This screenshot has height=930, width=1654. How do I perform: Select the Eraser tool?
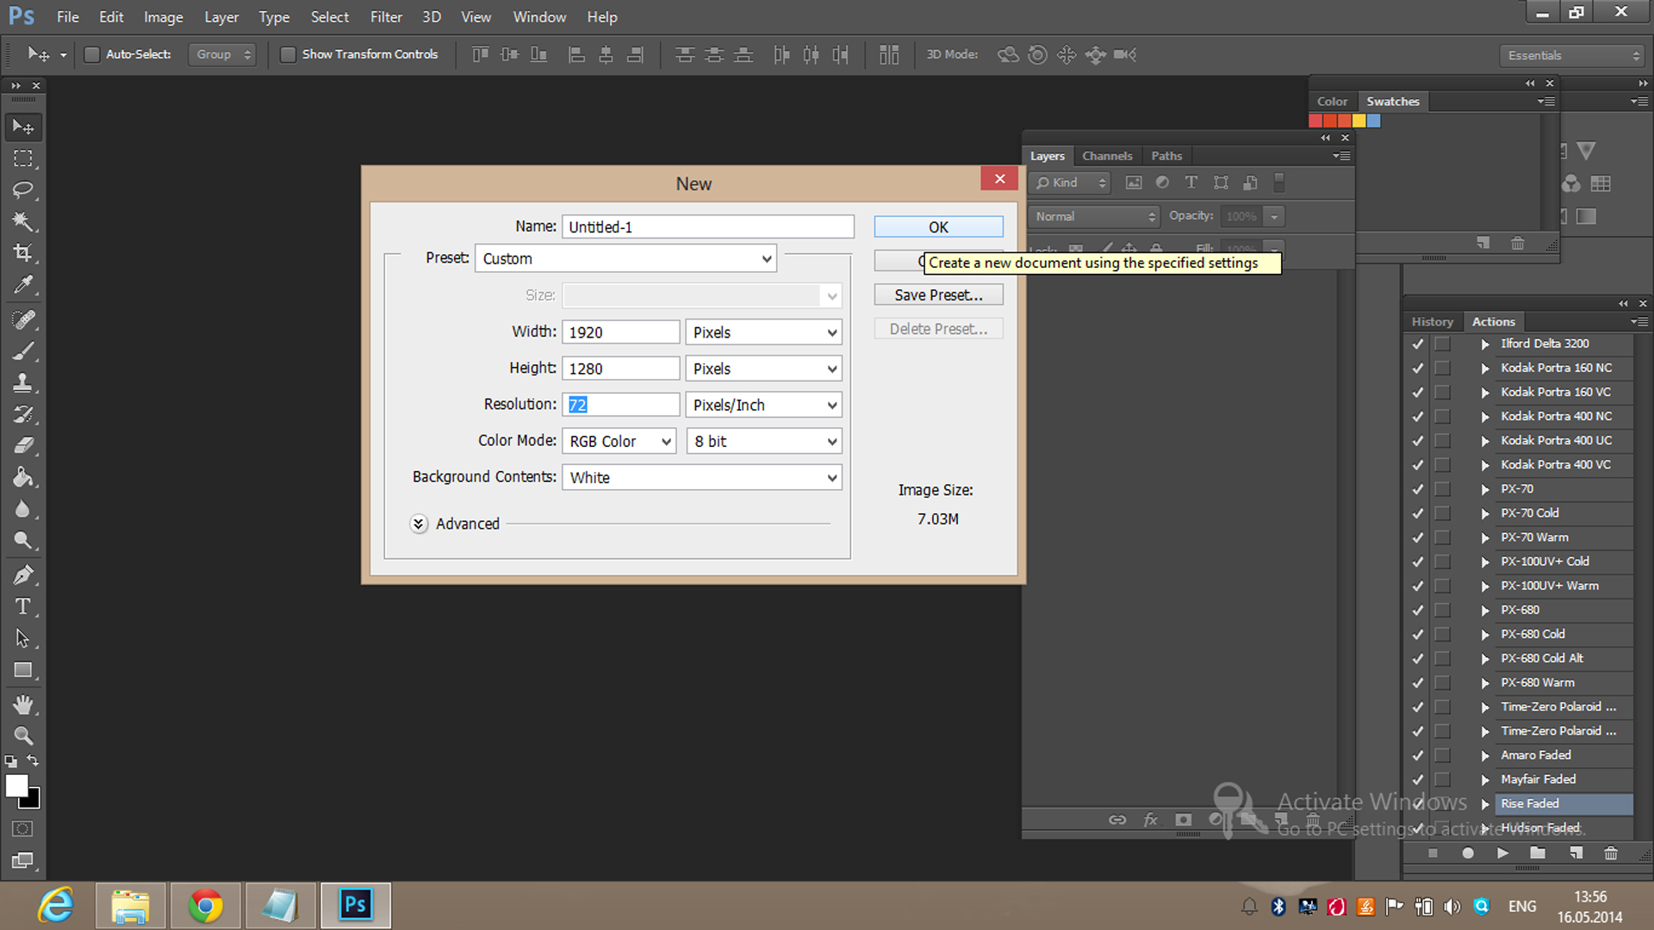(x=23, y=445)
